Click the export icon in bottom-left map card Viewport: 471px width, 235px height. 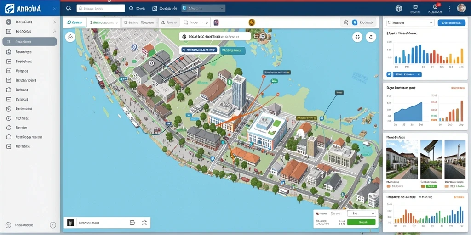coord(132,223)
